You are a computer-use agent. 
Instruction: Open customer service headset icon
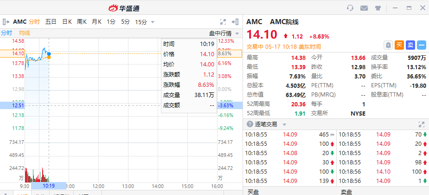tap(351, 8)
